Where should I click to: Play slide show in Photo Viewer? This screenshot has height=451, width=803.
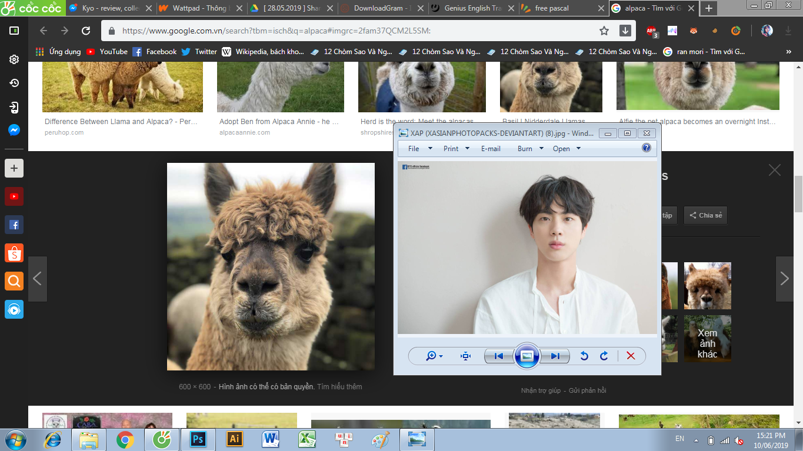[x=527, y=356]
